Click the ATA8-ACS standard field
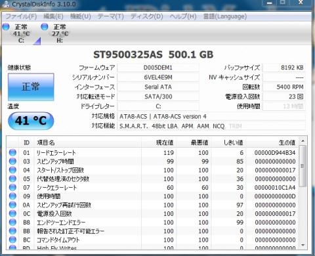This screenshot has height=256, width=315. click(x=211, y=116)
